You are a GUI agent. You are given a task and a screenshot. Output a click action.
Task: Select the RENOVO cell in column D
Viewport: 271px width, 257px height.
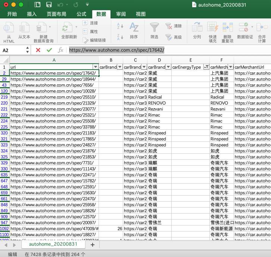tap(159, 103)
